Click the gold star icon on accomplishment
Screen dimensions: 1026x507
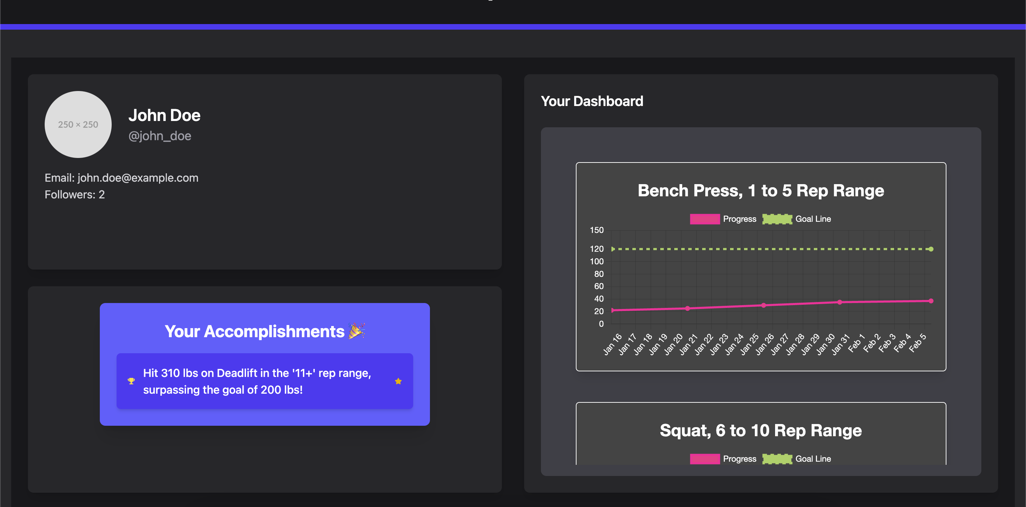[398, 381]
